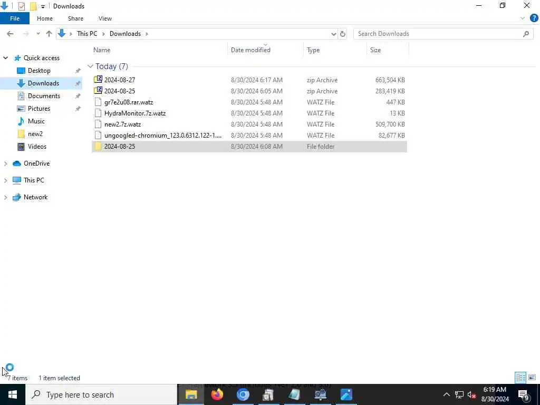The image size is (540, 405).
Task: Sort by the Name column header
Action: coord(158,50)
